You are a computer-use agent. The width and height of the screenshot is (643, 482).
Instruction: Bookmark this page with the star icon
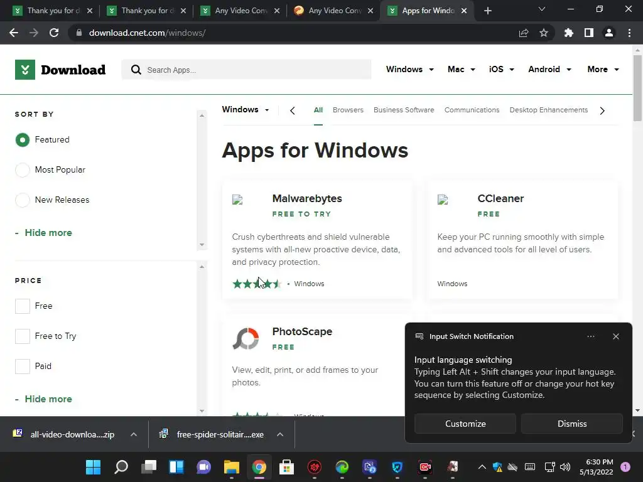(x=544, y=33)
